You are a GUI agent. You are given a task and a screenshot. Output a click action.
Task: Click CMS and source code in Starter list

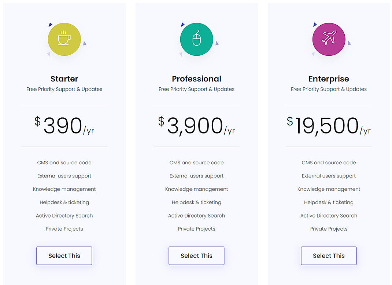pos(64,162)
